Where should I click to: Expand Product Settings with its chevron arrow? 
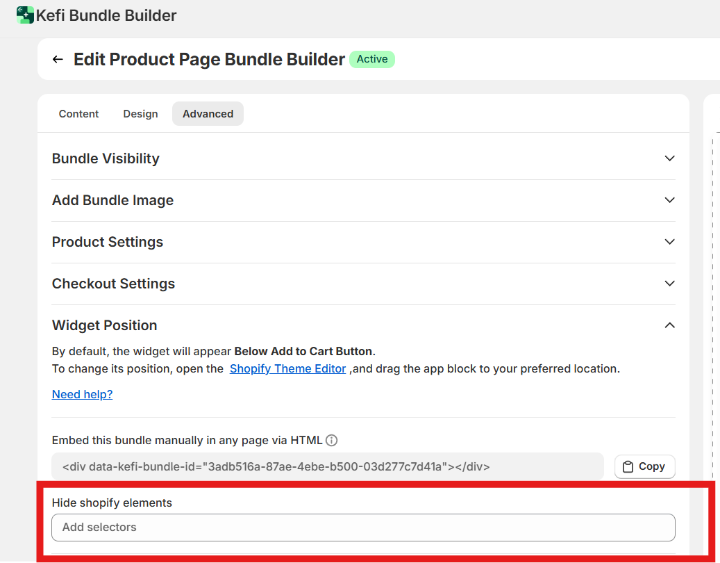point(669,242)
